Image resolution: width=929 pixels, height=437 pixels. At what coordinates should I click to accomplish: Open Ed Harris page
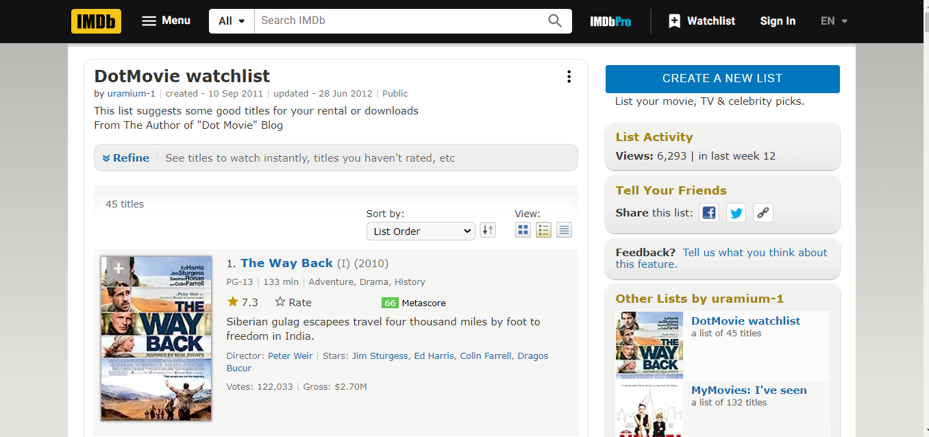tap(434, 356)
